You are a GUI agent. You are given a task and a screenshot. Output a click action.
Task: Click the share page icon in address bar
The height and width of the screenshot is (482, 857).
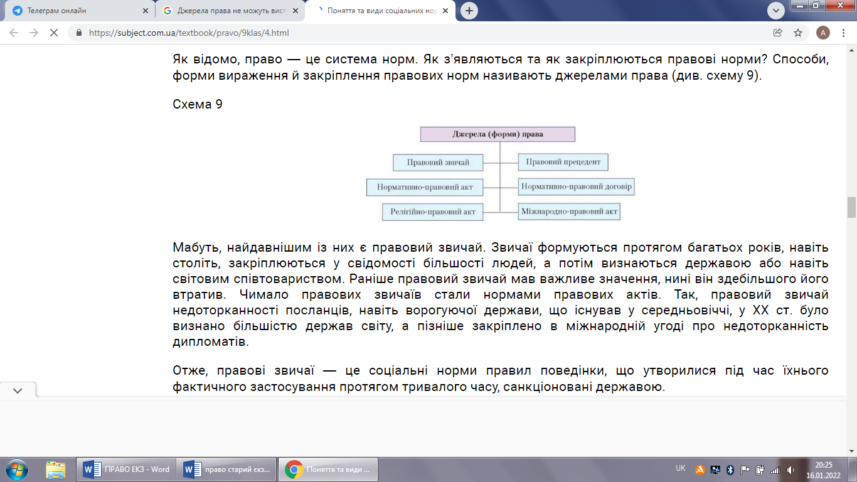click(778, 33)
